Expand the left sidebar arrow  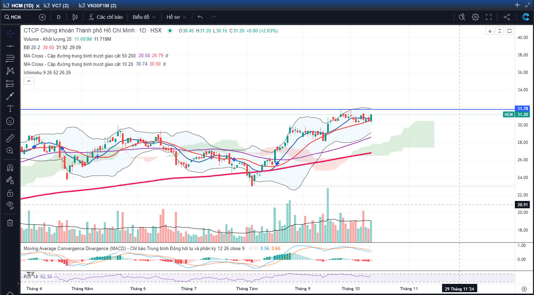click(x=19, y=284)
